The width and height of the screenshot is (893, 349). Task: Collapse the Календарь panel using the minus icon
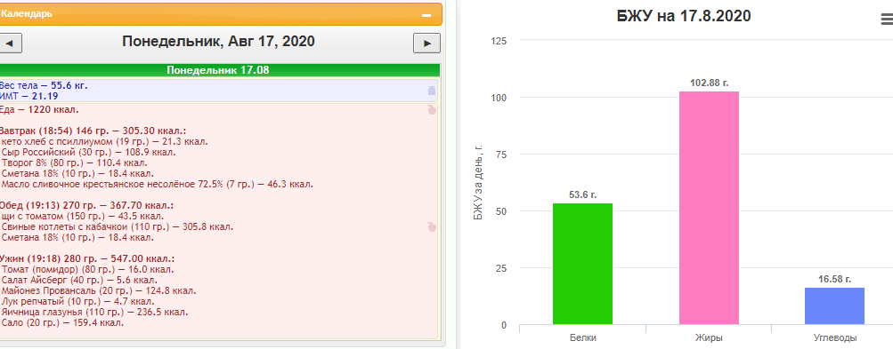(426, 15)
